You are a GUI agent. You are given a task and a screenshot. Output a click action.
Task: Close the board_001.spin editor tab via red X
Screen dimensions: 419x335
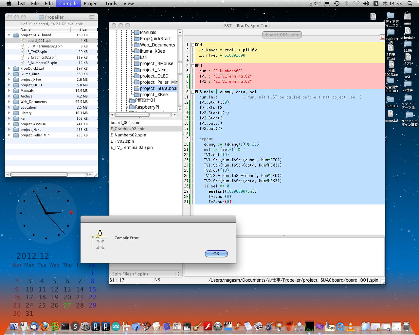click(x=382, y=37)
